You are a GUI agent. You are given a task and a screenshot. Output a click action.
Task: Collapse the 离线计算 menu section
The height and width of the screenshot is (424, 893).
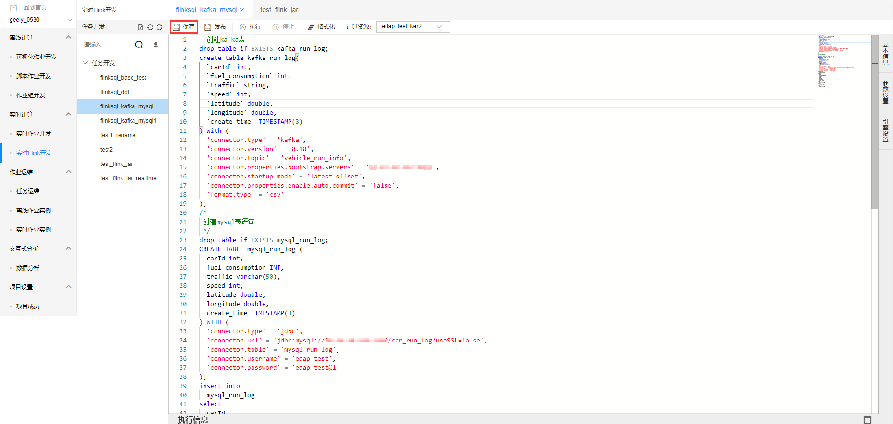coord(68,37)
